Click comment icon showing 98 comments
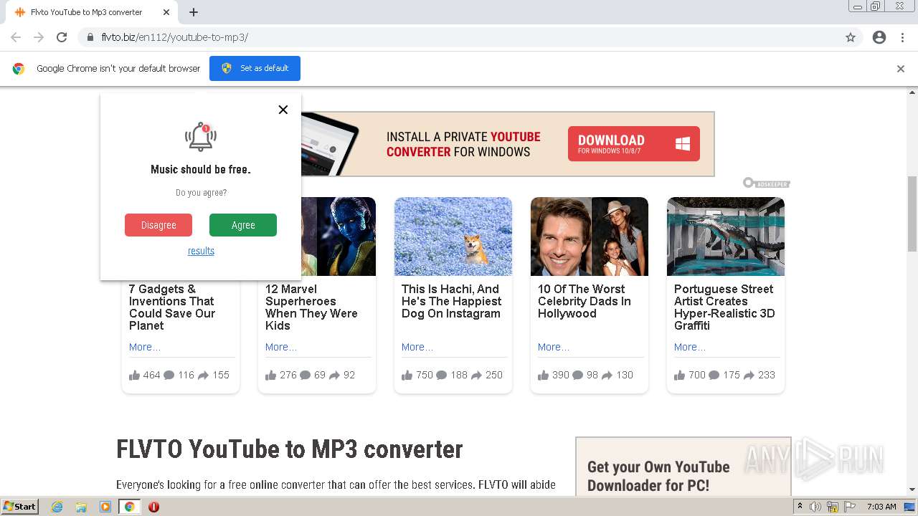Viewport: 918px width, 516px height. point(578,375)
